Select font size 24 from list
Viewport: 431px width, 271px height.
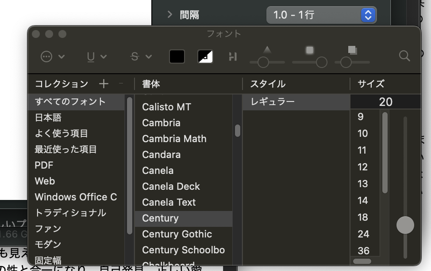pyautogui.click(x=363, y=234)
